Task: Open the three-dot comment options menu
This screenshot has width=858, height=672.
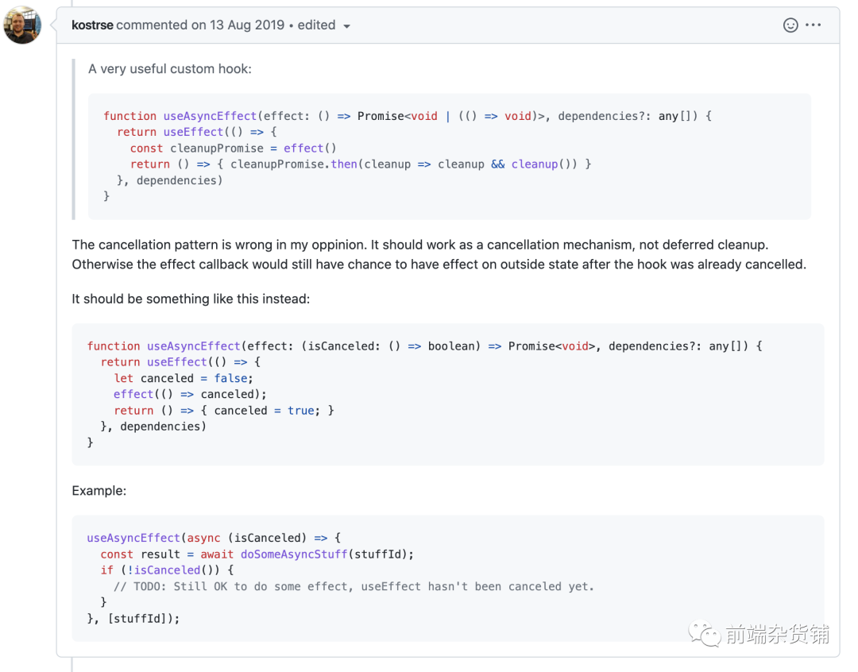Action: [x=814, y=25]
